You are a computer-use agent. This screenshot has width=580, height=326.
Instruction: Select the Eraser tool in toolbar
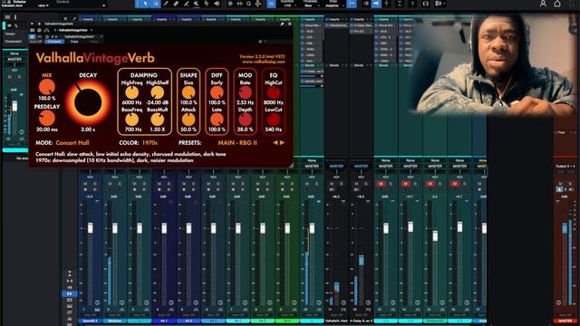tap(176, 4)
